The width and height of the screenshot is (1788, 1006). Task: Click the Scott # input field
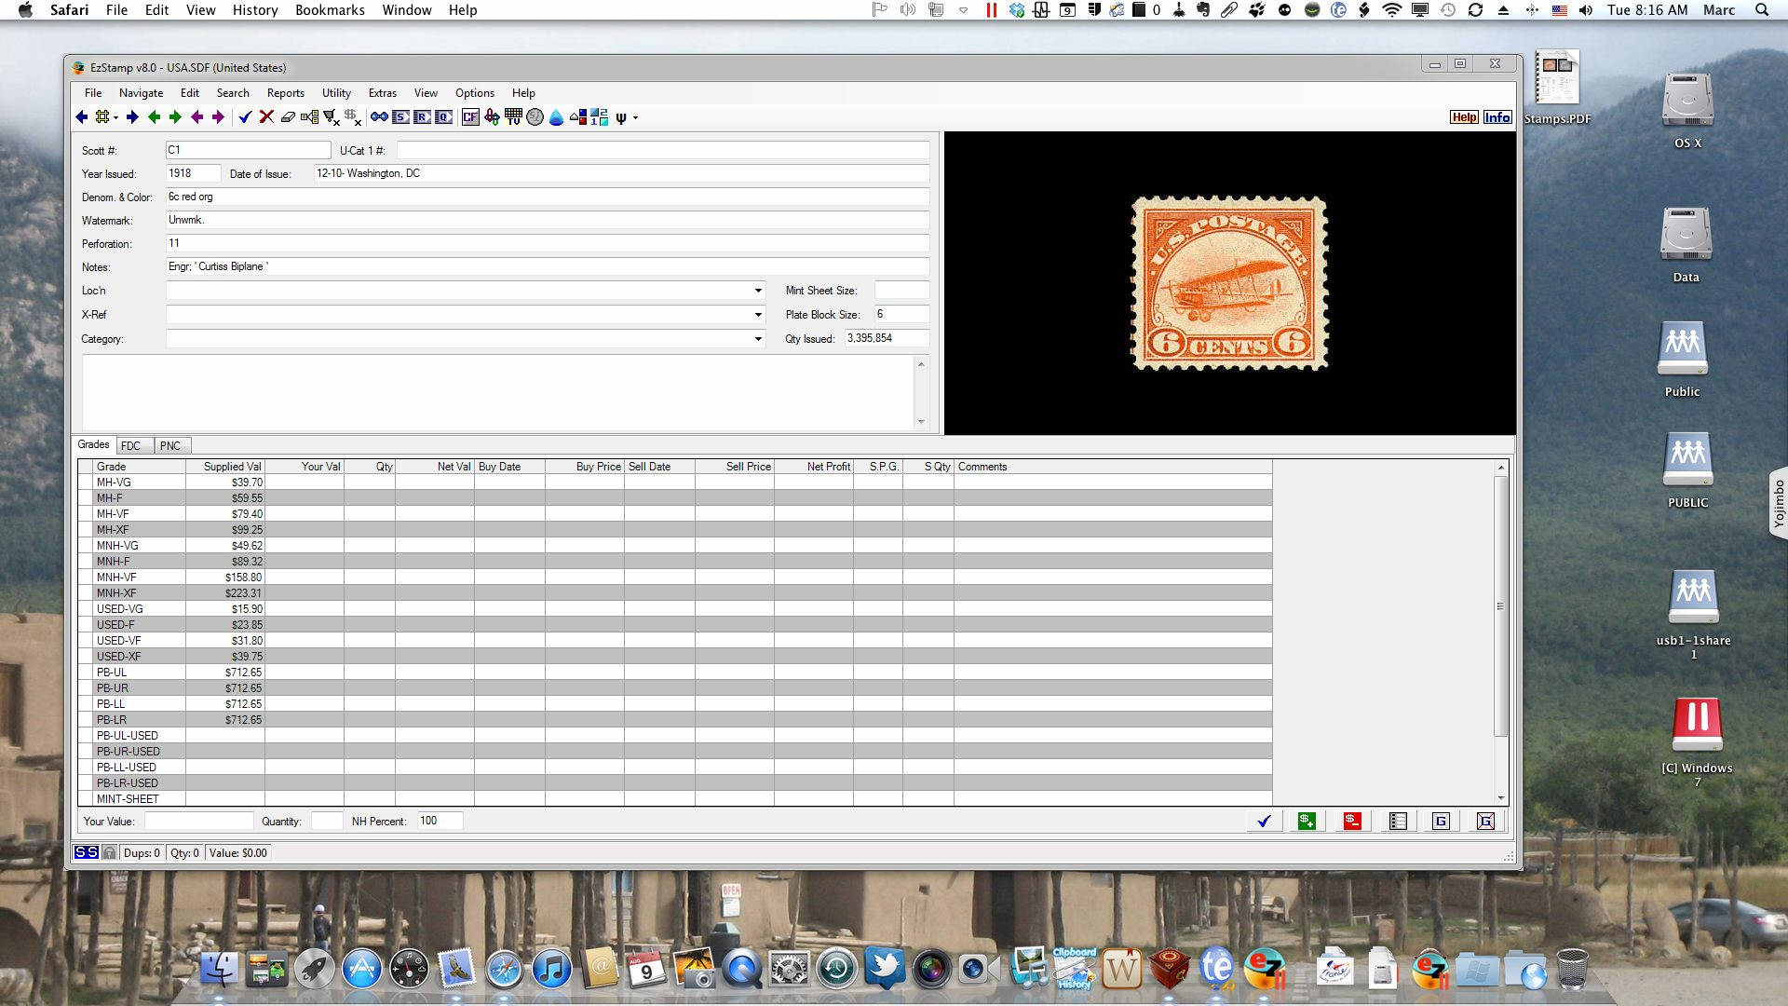[248, 150]
